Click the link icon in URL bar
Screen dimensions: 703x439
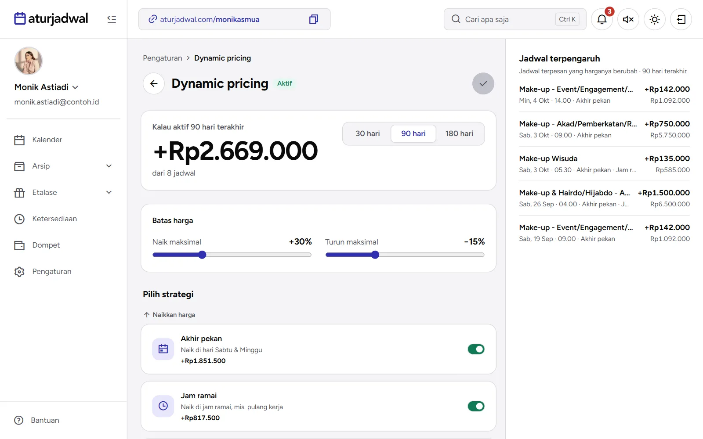point(152,19)
